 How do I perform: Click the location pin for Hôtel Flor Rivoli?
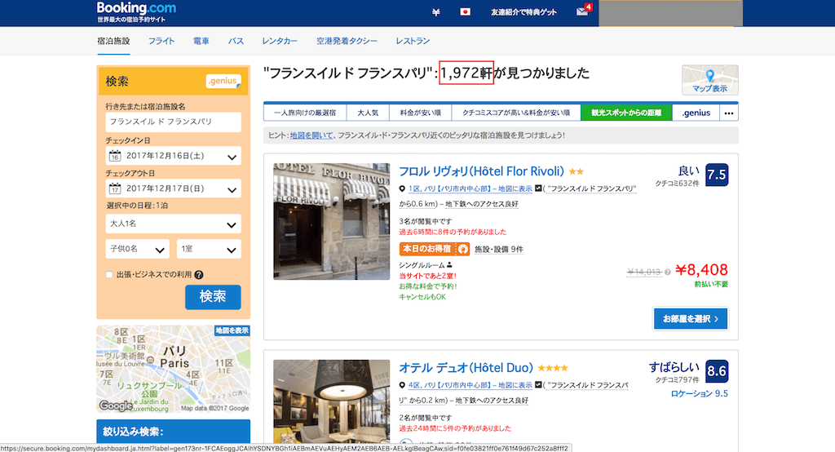(402, 188)
